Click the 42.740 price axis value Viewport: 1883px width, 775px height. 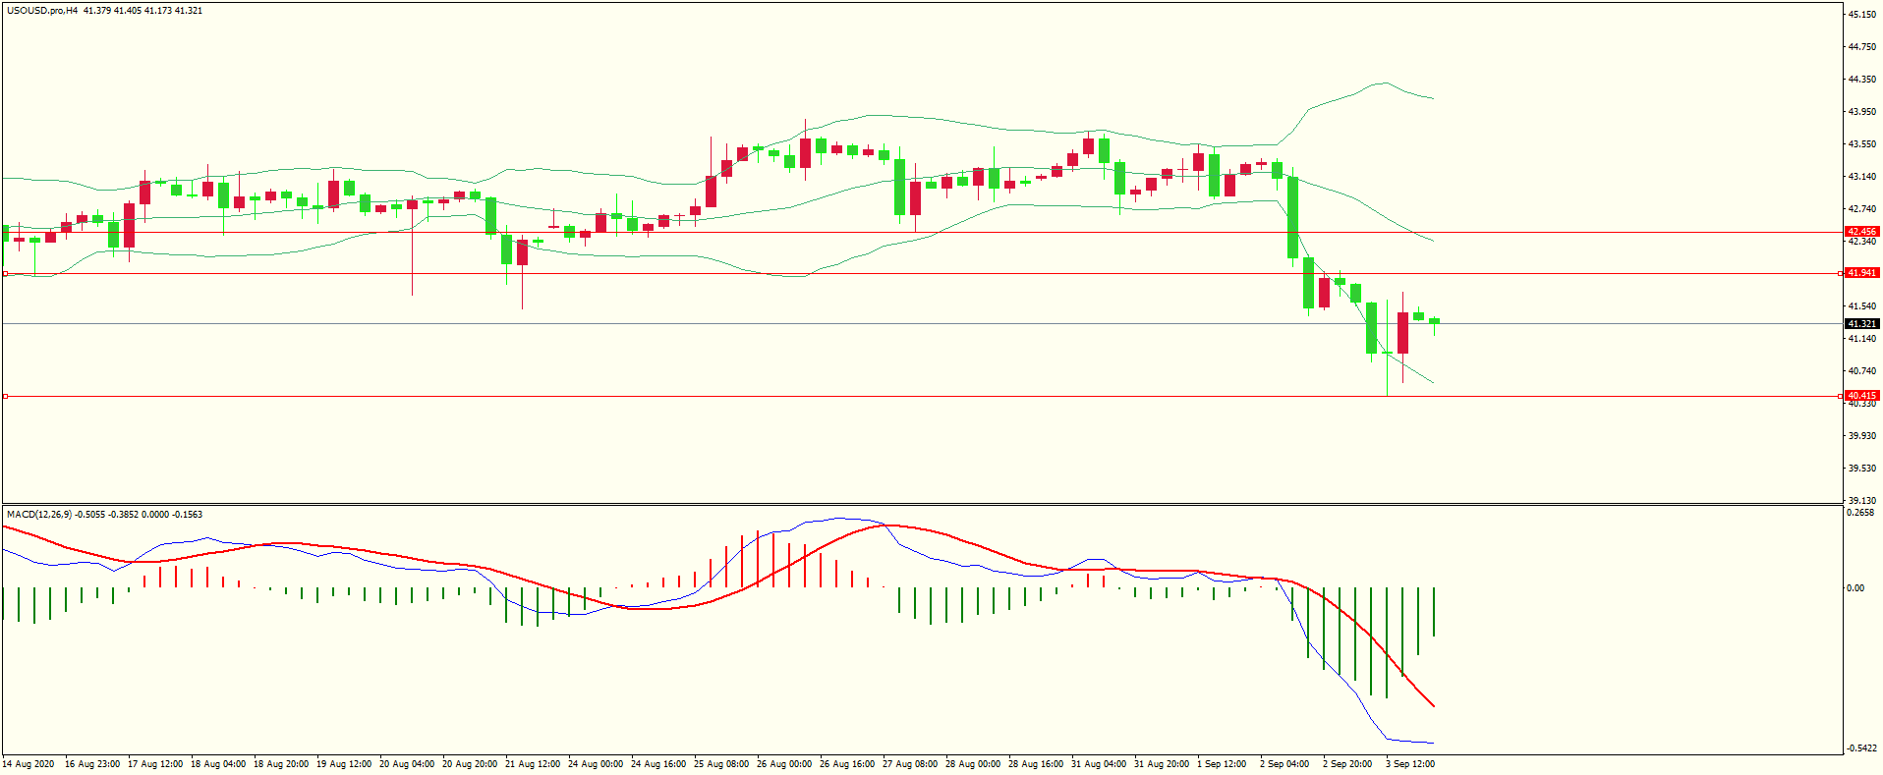(x=1862, y=209)
